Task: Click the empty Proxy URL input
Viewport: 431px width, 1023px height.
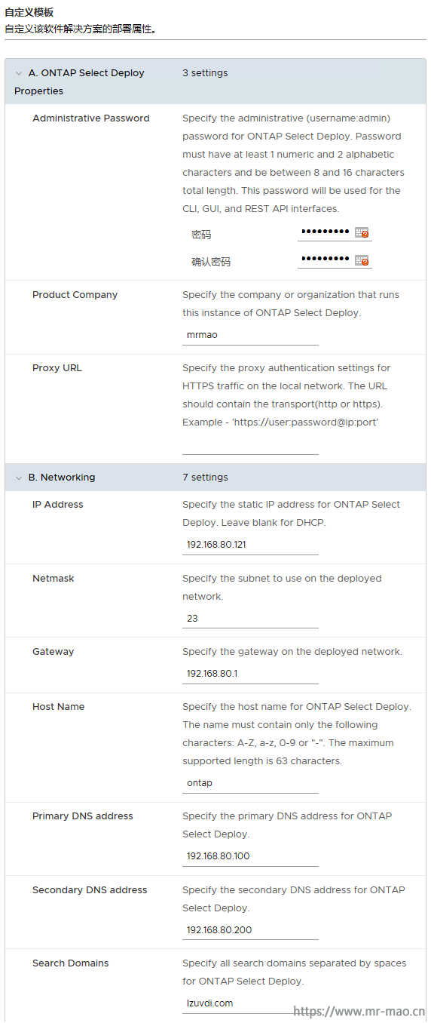Action: pyautogui.click(x=250, y=445)
